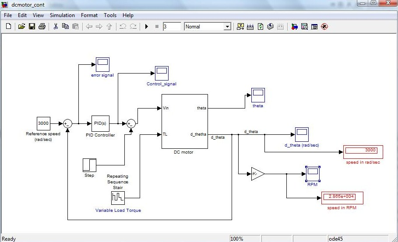The width and height of the screenshot is (398, 242).
Task: Click the gain K block
Action: [x=257, y=174]
